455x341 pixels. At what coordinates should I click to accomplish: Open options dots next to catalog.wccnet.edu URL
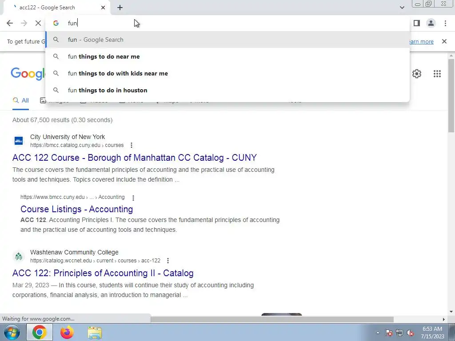point(168,261)
